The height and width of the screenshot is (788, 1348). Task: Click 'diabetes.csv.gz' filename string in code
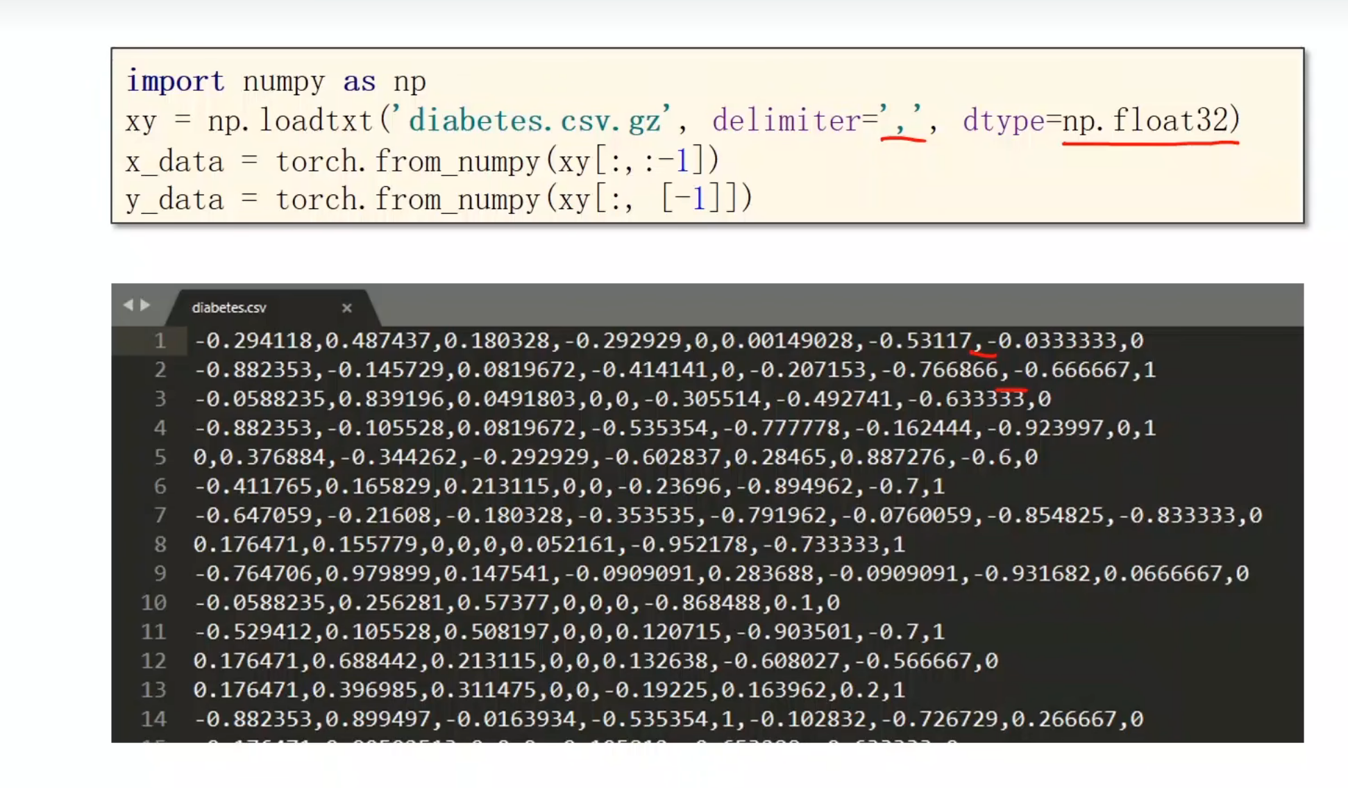(x=534, y=121)
